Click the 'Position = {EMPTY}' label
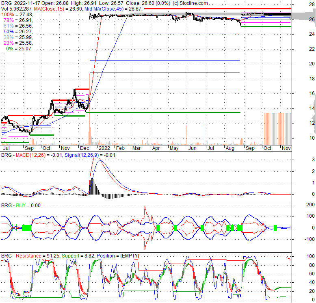 click(118, 256)
